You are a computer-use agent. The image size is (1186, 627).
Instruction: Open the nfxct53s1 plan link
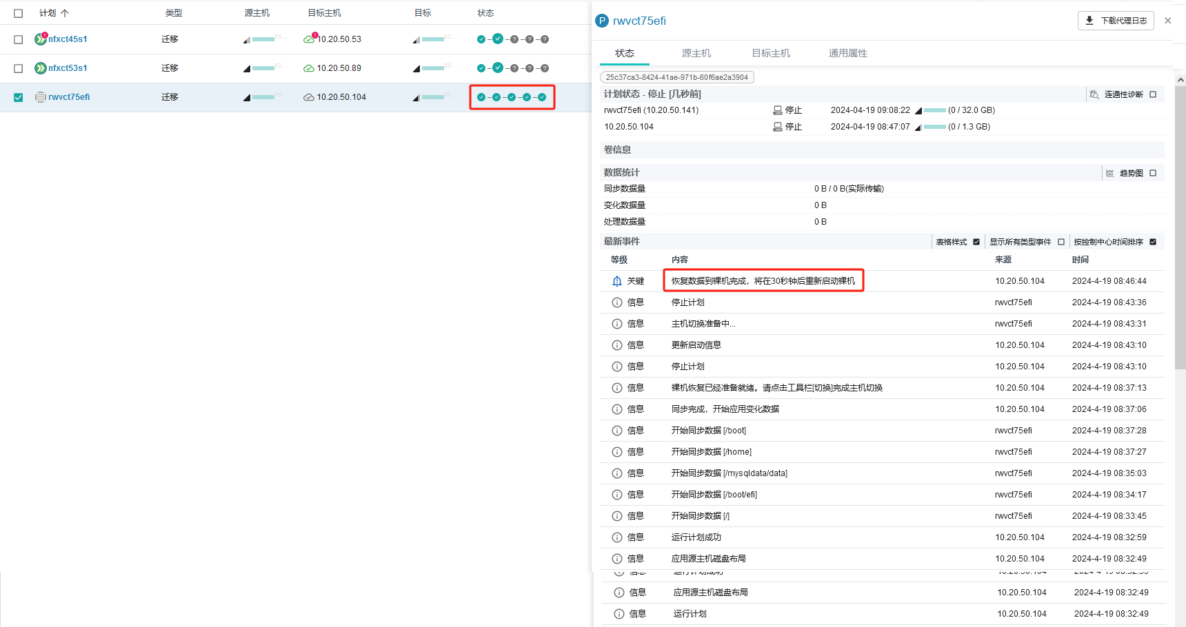pyautogui.click(x=68, y=68)
